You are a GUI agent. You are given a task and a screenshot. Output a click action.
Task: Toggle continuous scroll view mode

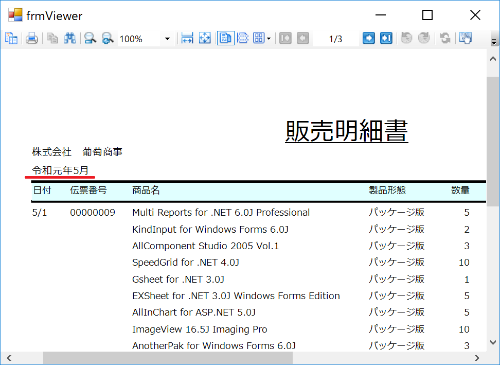243,39
